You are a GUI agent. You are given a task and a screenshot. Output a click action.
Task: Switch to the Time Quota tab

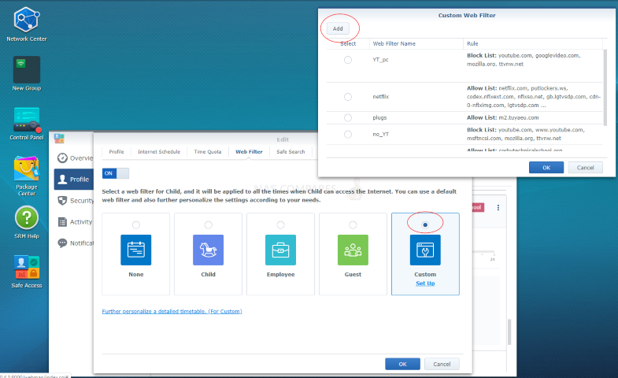click(x=208, y=152)
